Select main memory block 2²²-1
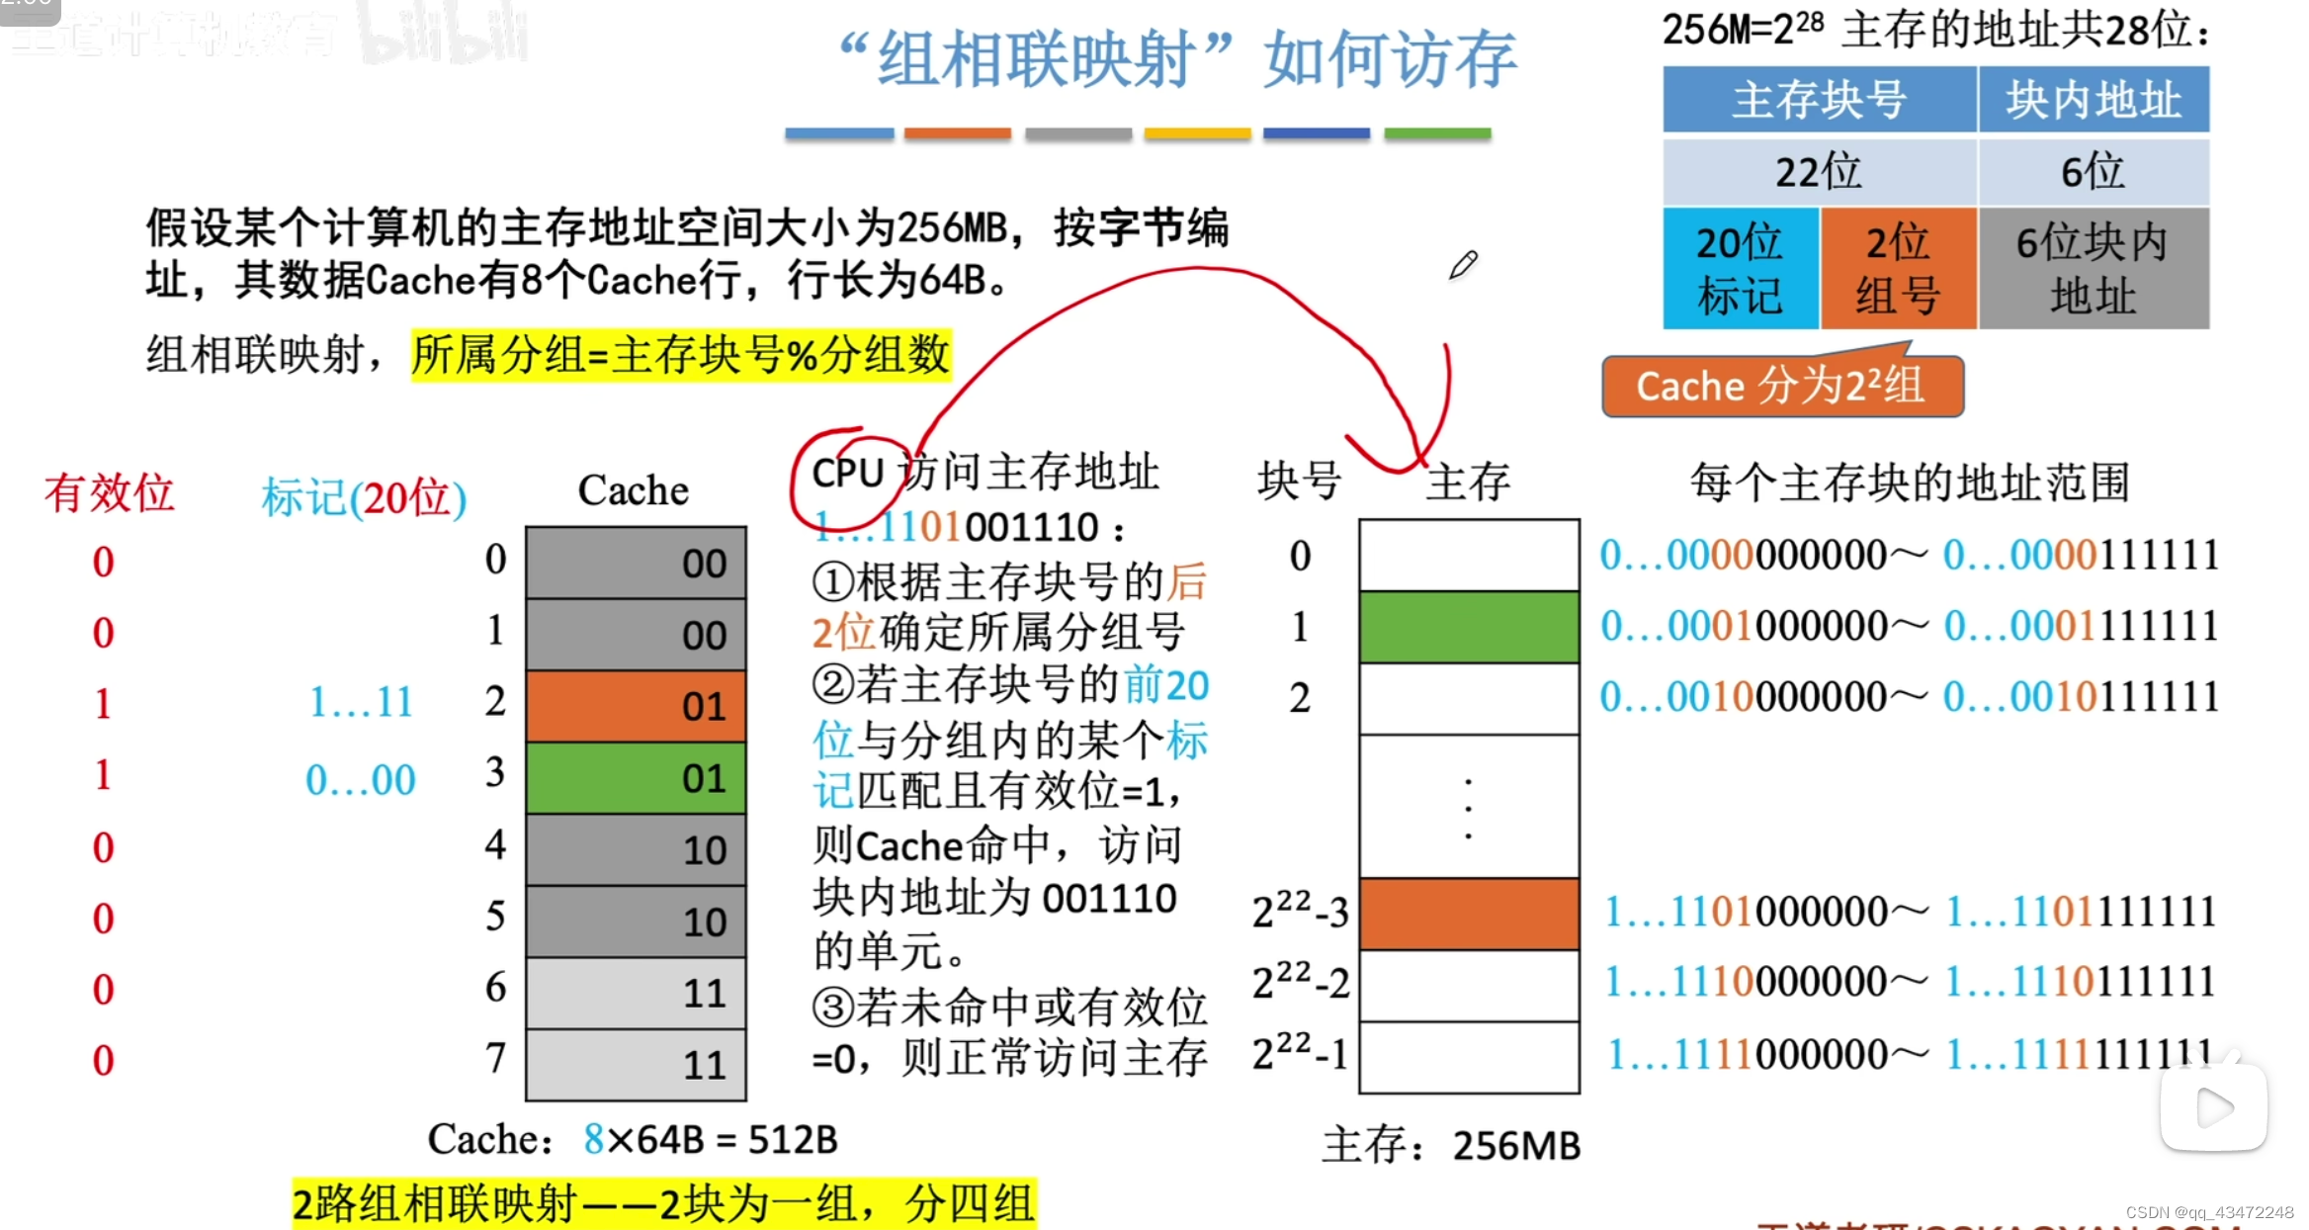The image size is (2309, 1230). (1469, 1056)
